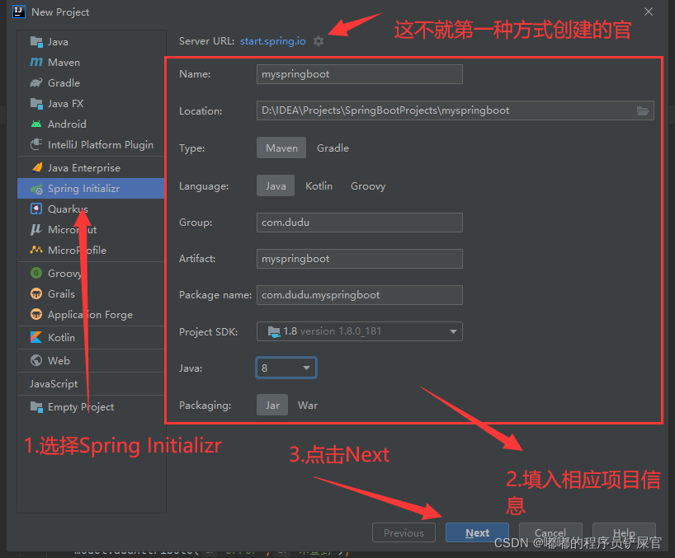Choose Java as the language
Image resolution: width=675 pixels, height=558 pixels.
(276, 185)
